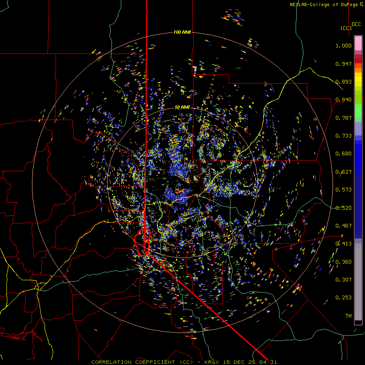Screen dimensions: 365x365
Task: Click the 0.680 scale value
Action: click(344, 154)
